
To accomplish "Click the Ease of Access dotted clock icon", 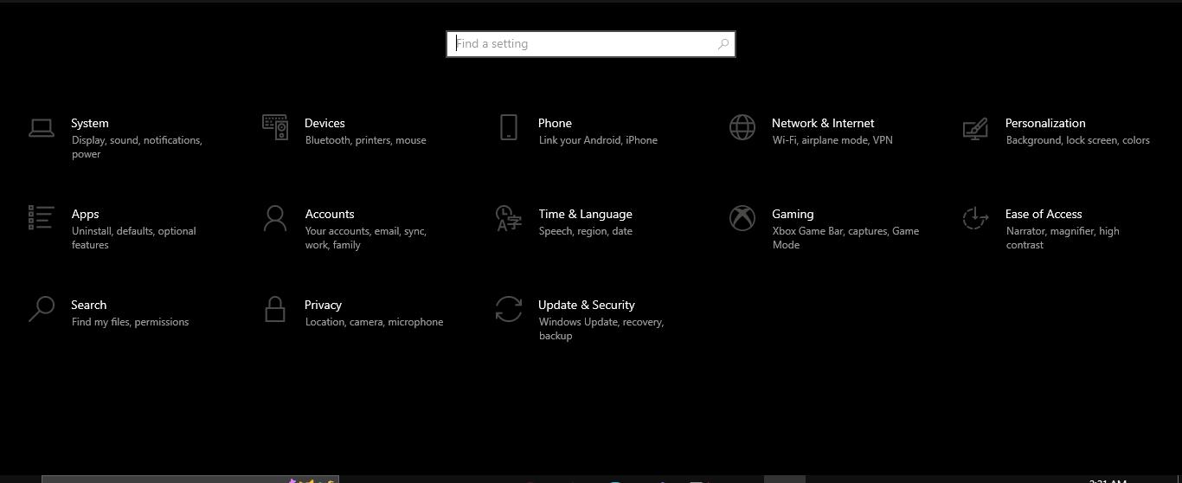I will click(975, 218).
